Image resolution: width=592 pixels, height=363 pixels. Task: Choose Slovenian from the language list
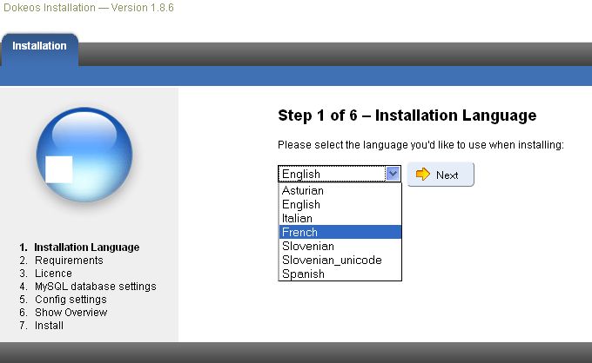pyautogui.click(x=340, y=246)
